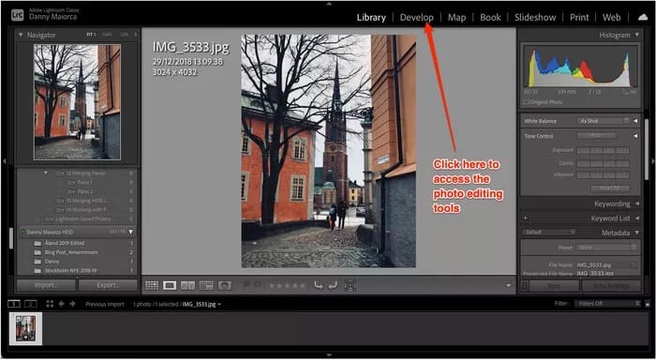The width and height of the screenshot is (656, 361).
Task: Click the Sync Settings button
Action: (611, 286)
